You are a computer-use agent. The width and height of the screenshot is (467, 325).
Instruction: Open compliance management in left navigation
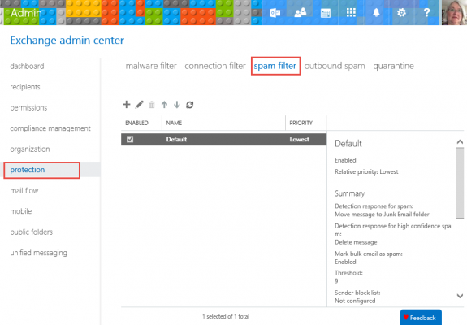pyautogui.click(x=50, y=128)
